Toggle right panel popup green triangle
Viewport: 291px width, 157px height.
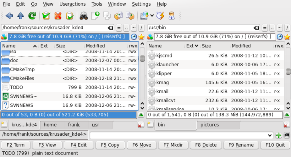point(287,115)
